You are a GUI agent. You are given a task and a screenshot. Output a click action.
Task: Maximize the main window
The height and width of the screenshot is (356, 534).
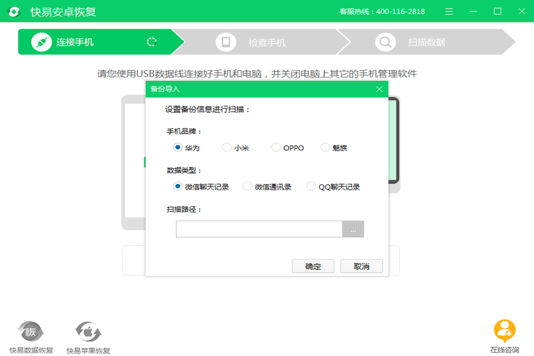[x=497, y=11]
